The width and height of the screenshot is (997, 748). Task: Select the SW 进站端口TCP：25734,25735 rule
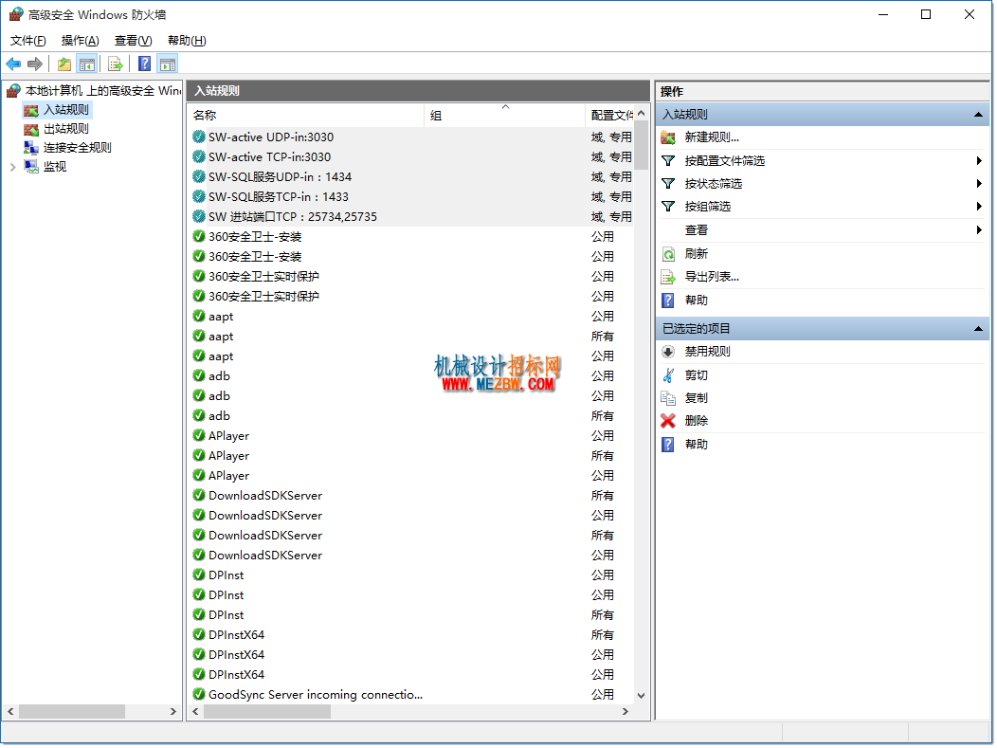[x=410, y=217]
